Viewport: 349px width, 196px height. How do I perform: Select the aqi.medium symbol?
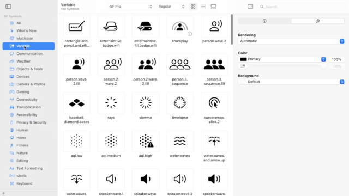pyautogui.click(x=111, y=142)
